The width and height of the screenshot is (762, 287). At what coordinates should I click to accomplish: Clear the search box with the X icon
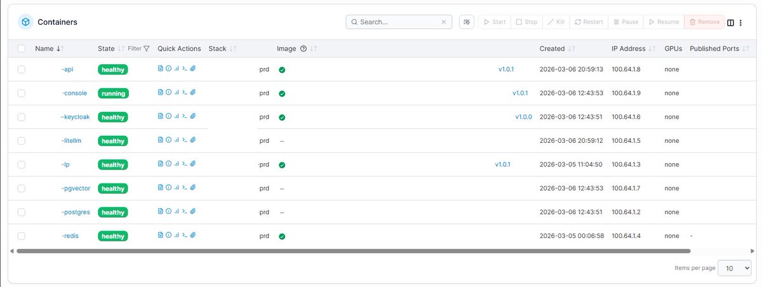pos(444,22)
